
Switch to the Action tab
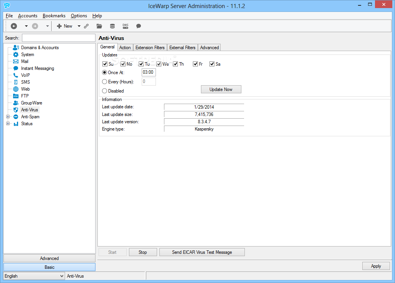point(125,48)
